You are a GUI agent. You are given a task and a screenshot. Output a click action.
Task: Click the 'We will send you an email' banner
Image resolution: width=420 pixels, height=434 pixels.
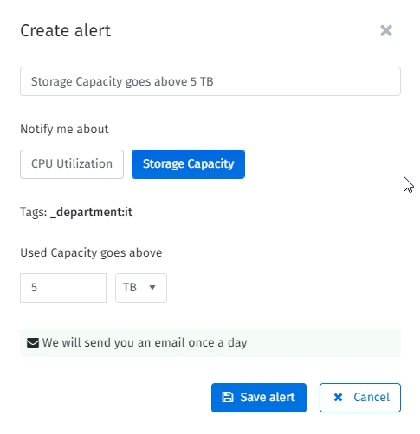[210, 343]
